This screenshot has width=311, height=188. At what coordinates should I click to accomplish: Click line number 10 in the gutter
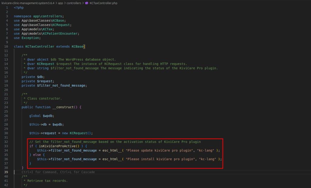6,47
